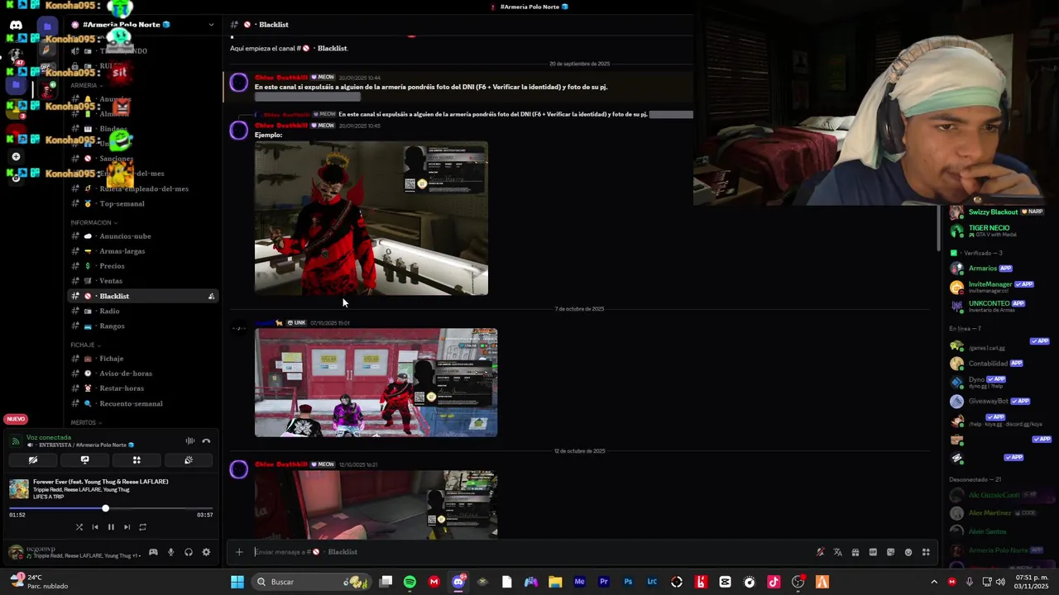Open the gift icon in message bar
Viewport: 1059px width, 595px height.
click(x=855, y=552)
